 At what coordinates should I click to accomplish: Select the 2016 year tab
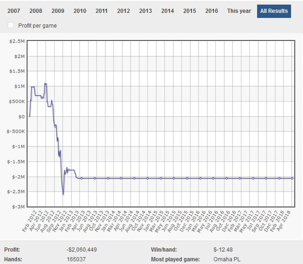211,11
